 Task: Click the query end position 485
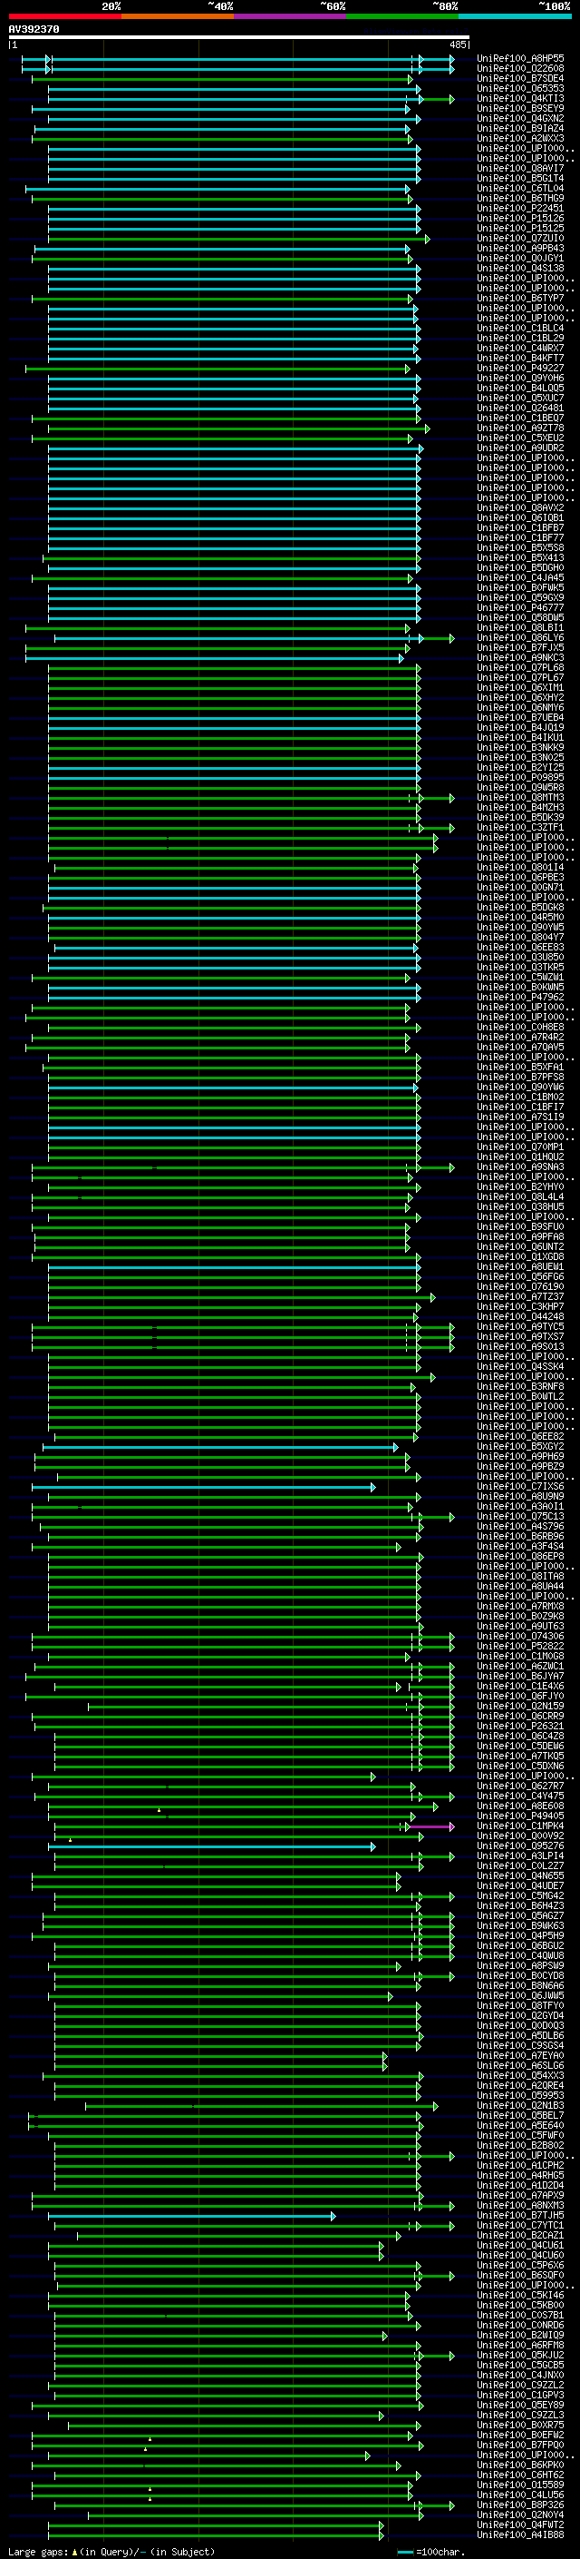pyautogui.click(x=458, y=44)
